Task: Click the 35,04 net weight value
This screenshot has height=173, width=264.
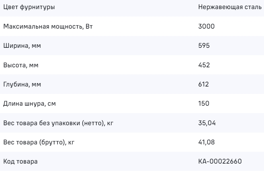Action: (207, 123)
